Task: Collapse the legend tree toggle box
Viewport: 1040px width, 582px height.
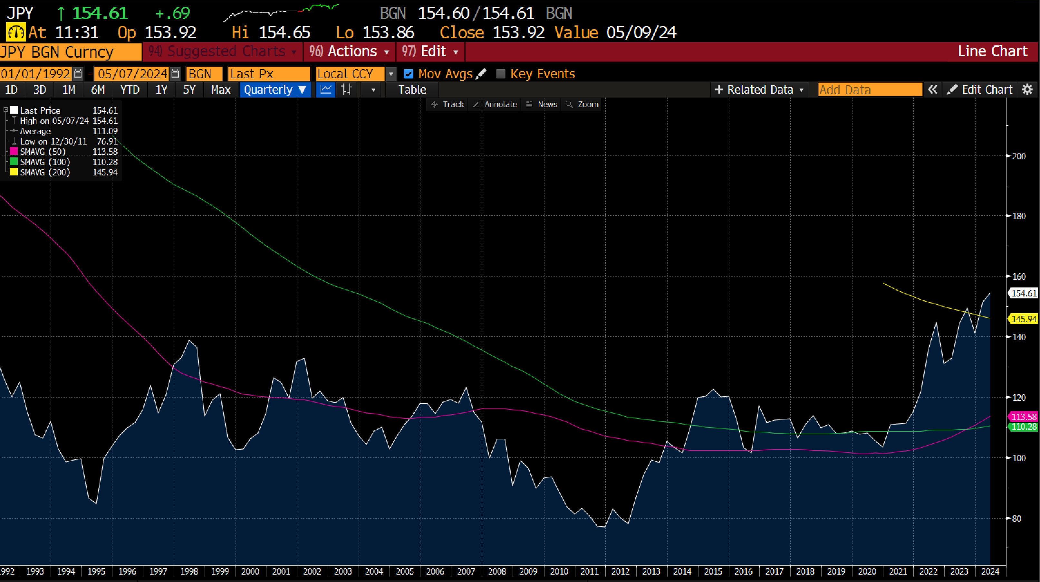Action: coord(6,110)
